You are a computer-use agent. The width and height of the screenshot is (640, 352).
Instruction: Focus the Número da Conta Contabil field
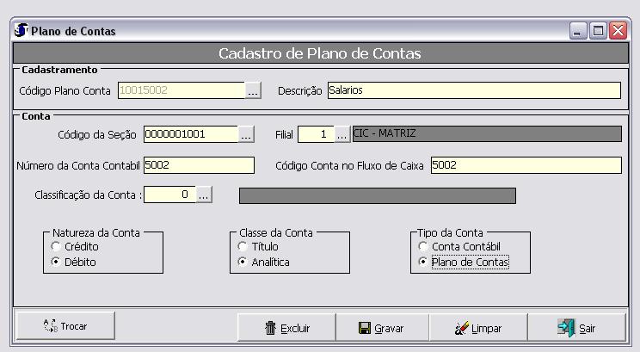pyautogui.click(x=199, y=165)
